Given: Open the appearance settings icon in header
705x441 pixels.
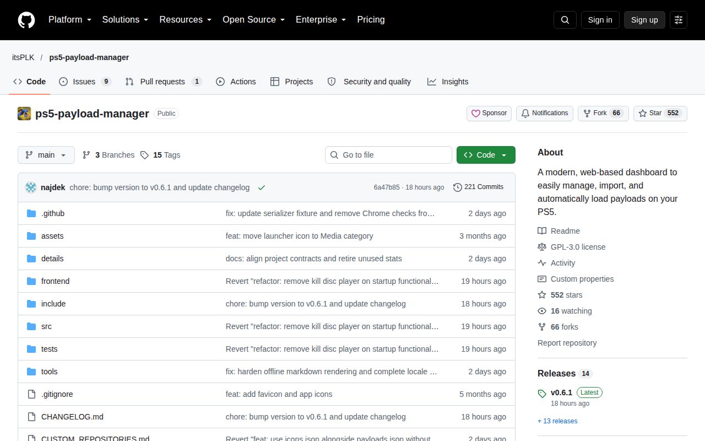Looking at the screenshot, I should [679, 20].
